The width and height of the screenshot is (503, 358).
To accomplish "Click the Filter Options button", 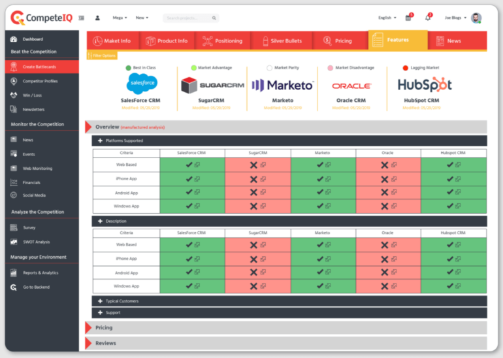I will click(103, 56).
